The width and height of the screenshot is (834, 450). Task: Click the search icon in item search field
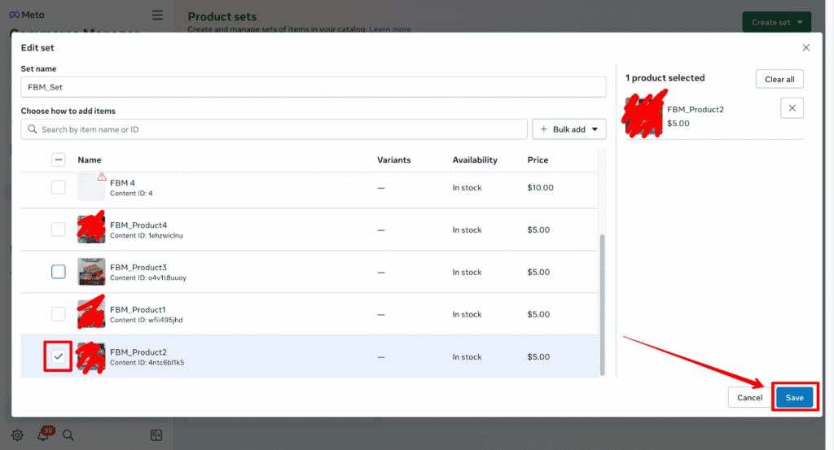click(x=33, y=129)
